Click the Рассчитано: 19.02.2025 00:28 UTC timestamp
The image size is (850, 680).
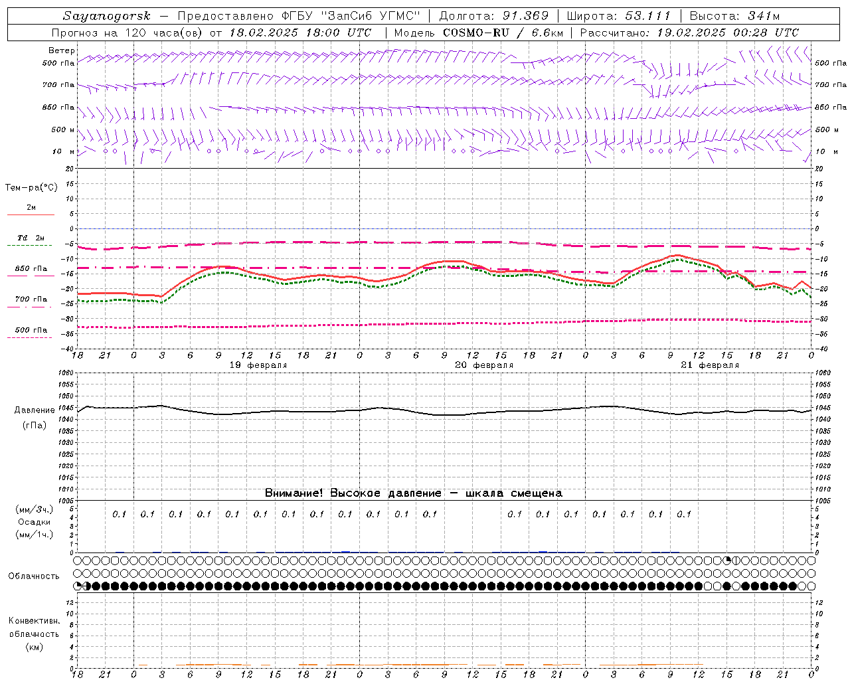[689, 33]
